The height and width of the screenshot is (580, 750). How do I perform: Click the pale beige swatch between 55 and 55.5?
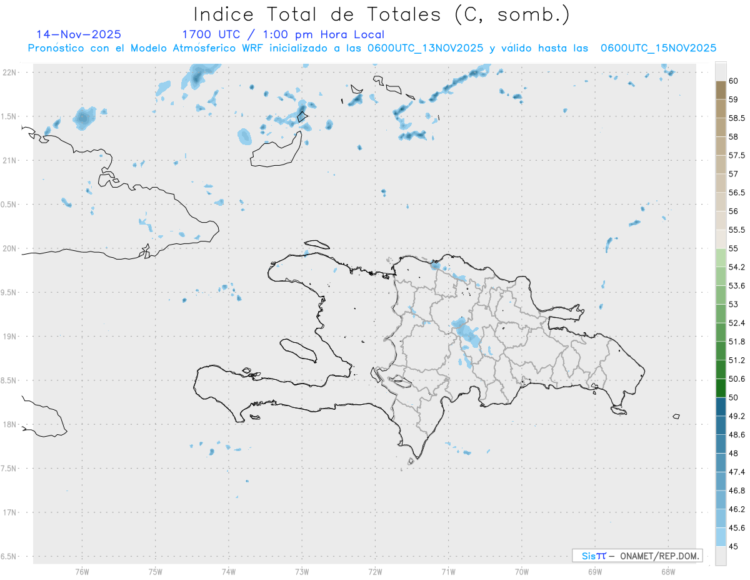721,239
